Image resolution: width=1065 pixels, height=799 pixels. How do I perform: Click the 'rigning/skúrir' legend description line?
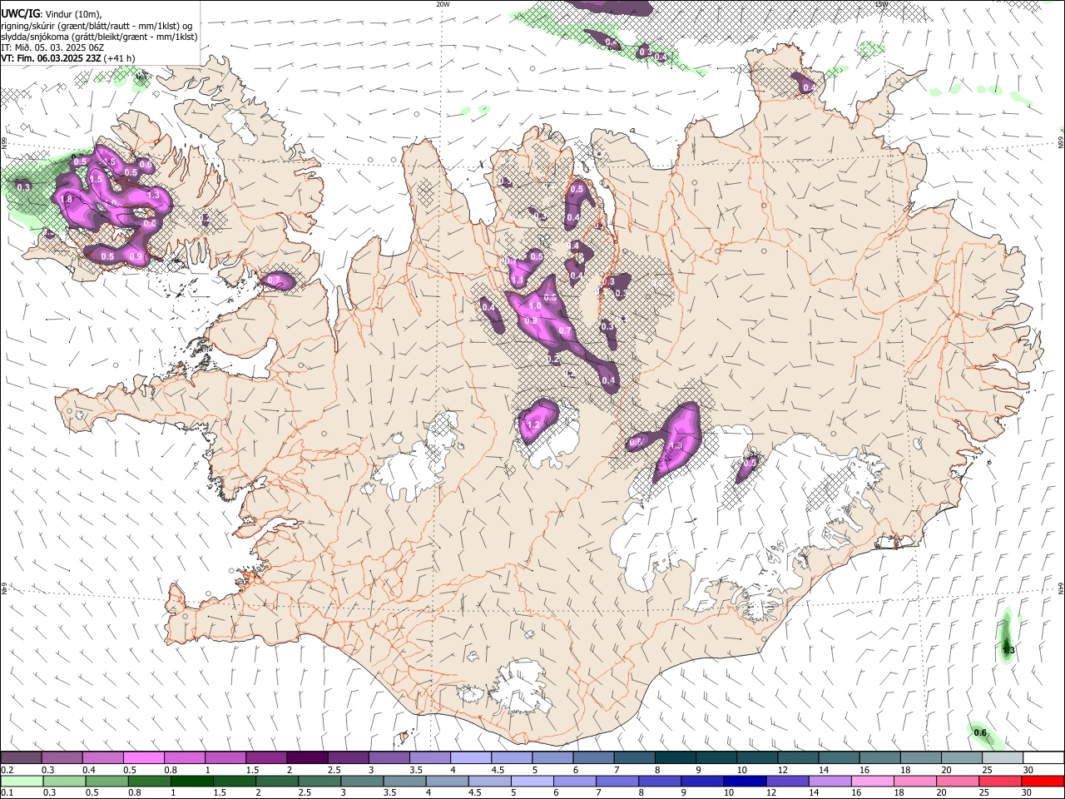tap(97, 26)
